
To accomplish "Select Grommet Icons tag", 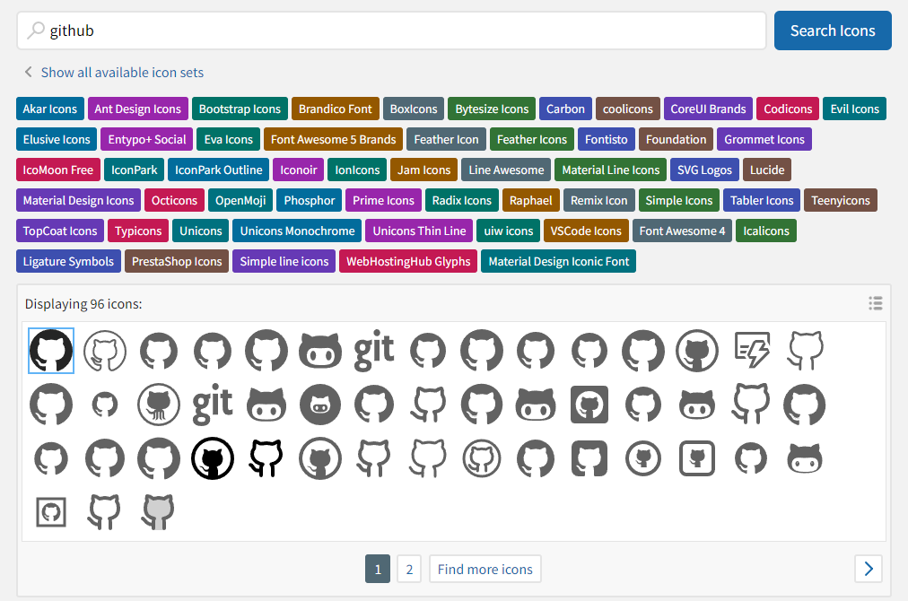I will tap(764, 140).
